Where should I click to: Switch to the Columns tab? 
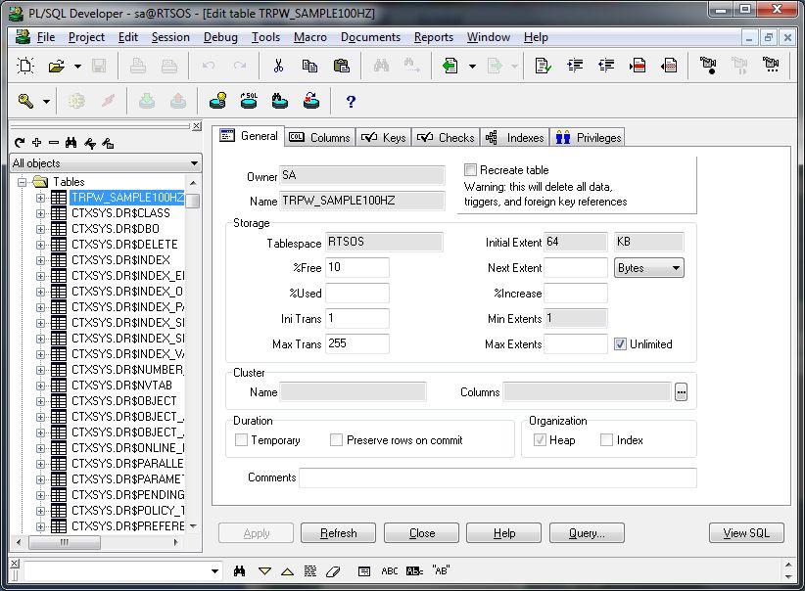tap(320, 137)
